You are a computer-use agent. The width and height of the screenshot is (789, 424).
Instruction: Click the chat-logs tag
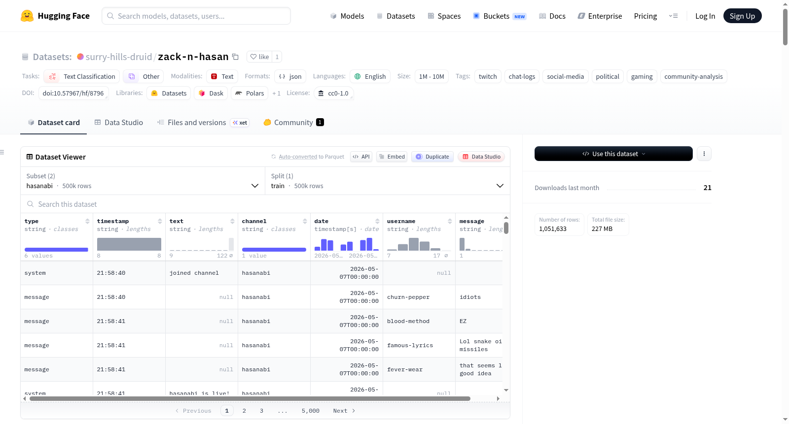point(522,76)
